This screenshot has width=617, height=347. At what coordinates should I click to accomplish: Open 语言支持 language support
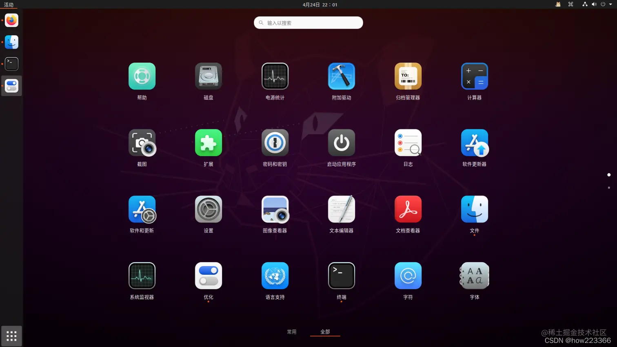click(275, 276)
